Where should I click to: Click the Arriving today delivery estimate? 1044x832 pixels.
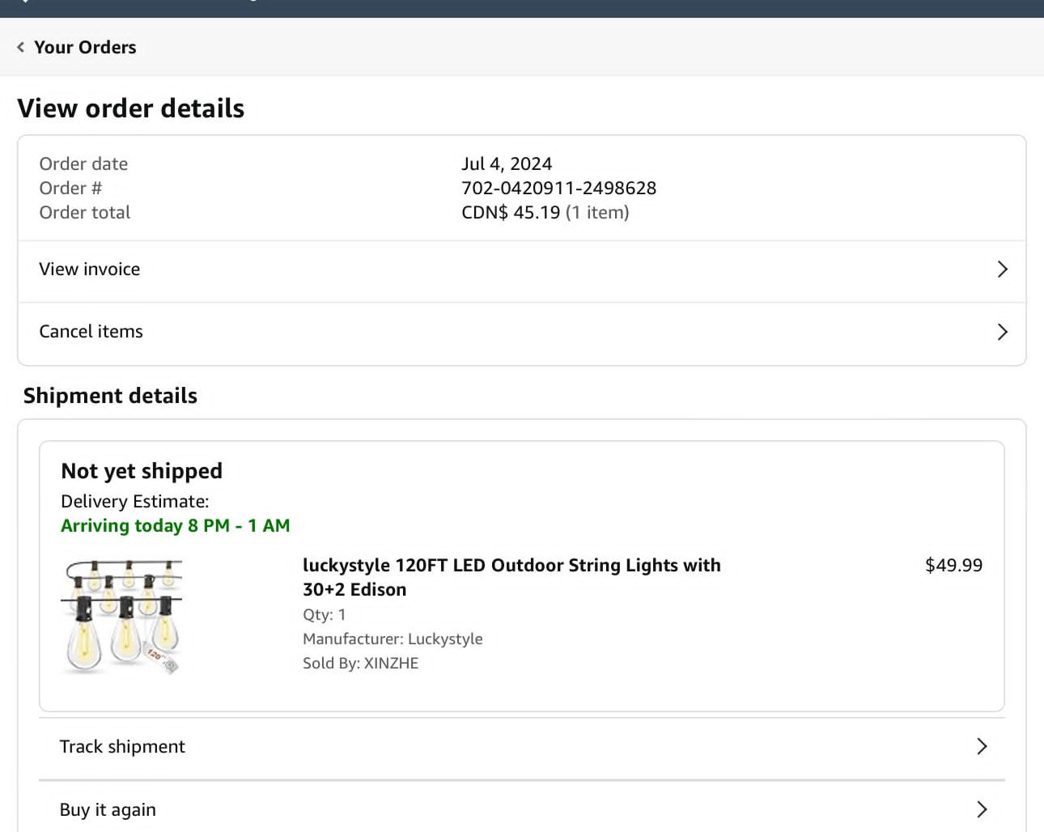(176, 525)
